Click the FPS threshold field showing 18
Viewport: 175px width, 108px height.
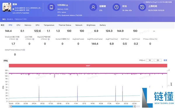click(x=150, y=60)
